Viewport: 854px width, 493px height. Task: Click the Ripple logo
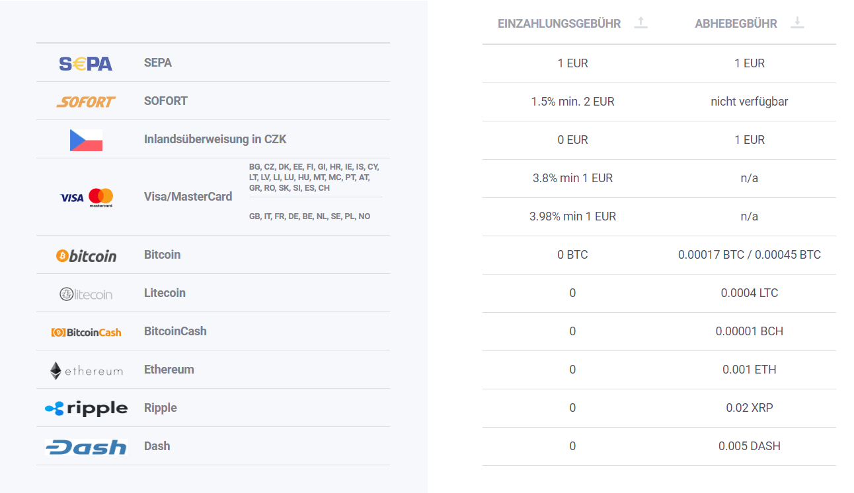click(x=86, y=409)
